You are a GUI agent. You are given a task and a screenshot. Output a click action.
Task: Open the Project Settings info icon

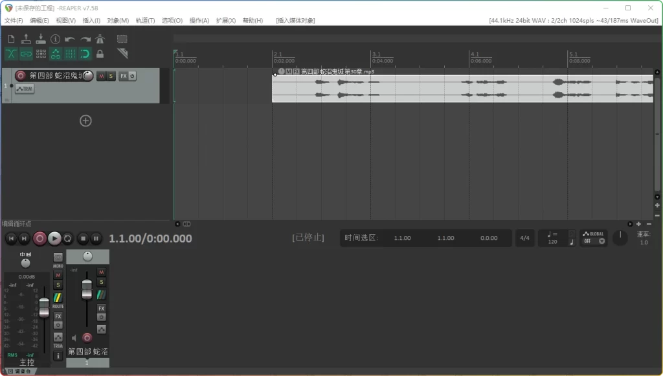(55, 39)
